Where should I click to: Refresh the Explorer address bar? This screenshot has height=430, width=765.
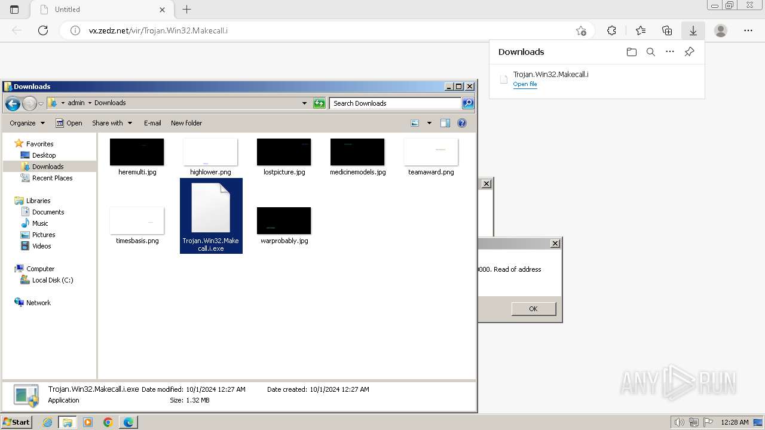pyautogui.click(x=319, y=103)
